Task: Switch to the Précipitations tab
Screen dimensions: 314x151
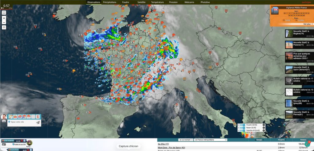Action: tap(109, 2)
